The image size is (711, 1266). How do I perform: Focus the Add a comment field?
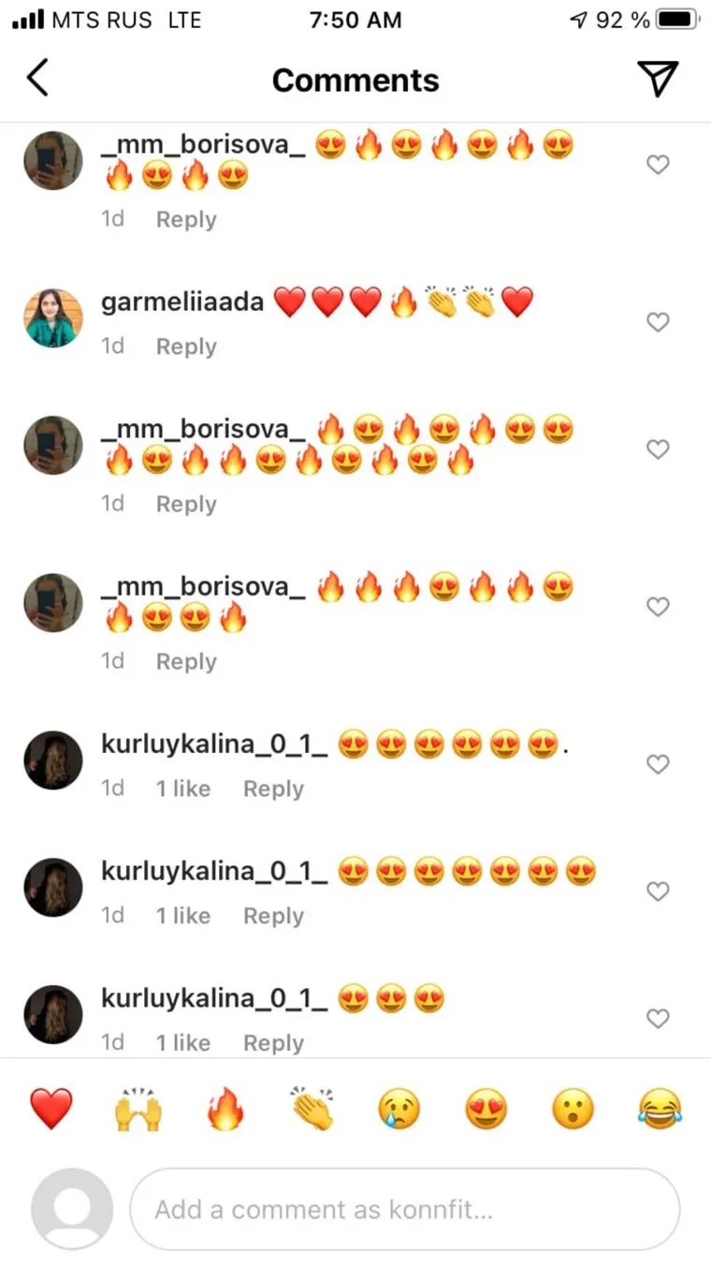coord(404,1209)
